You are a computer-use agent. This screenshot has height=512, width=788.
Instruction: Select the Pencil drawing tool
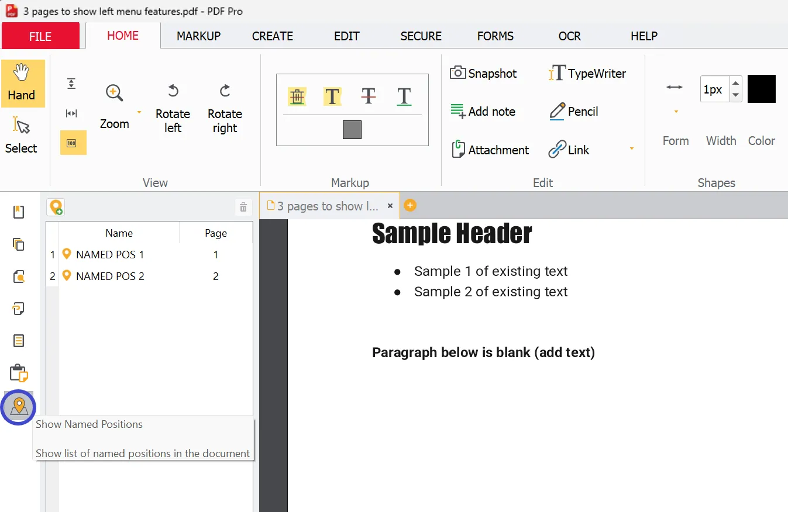pos(574,111)
